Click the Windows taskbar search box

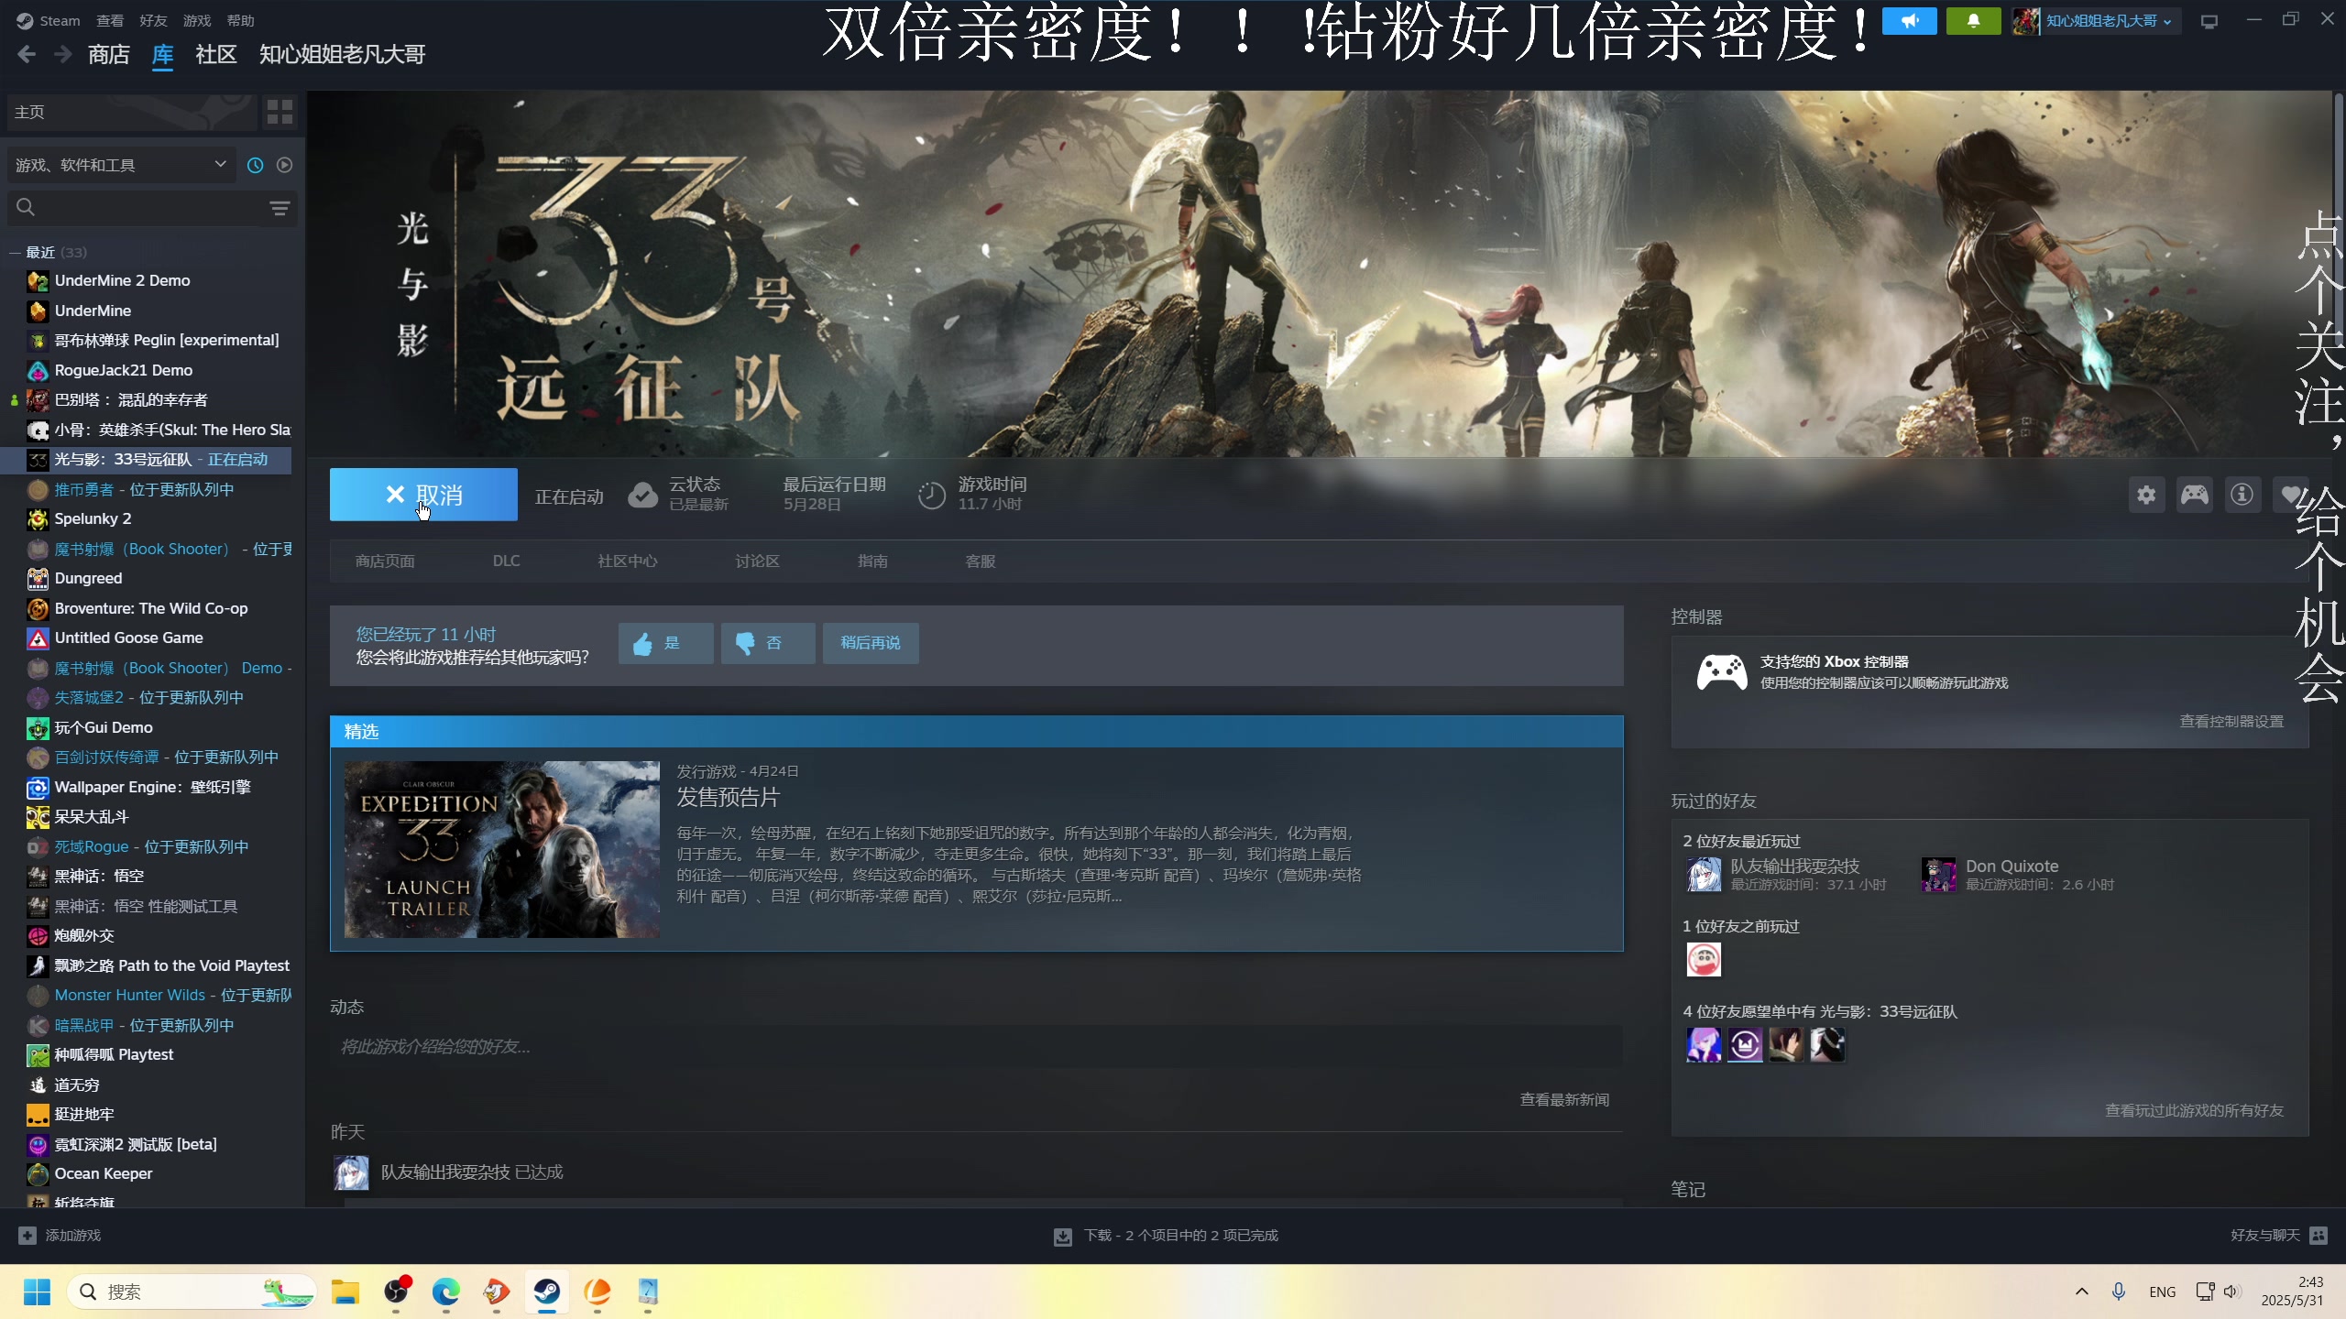pos(192,1292)
